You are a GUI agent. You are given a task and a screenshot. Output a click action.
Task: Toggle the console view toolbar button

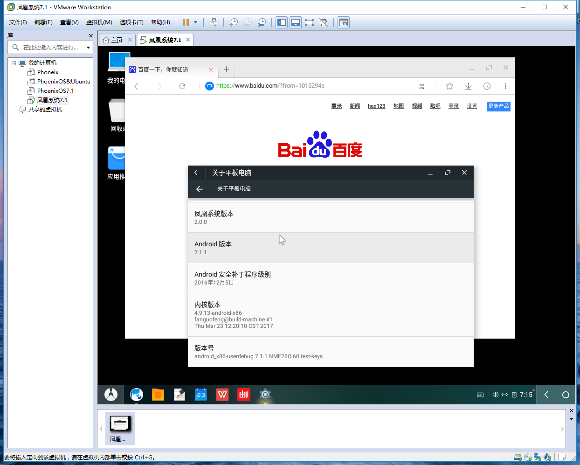pyautogui.click(x=344, y=22)
